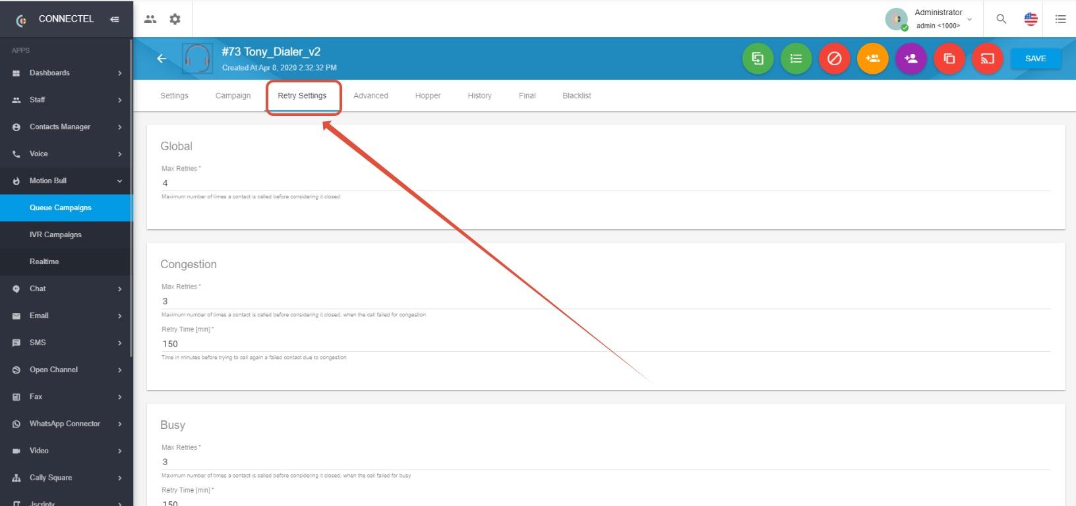Image resolution: width=1076 pixels, height=506 pixels.
Task: Click the Chat bubble icon in sidebar
Action: coord(16,289)
